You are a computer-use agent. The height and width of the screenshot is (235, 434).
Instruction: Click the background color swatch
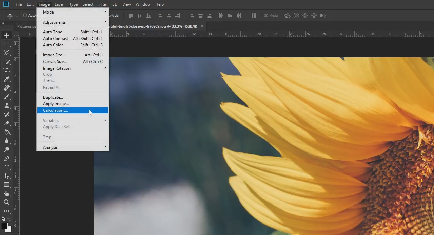(9, 230)
